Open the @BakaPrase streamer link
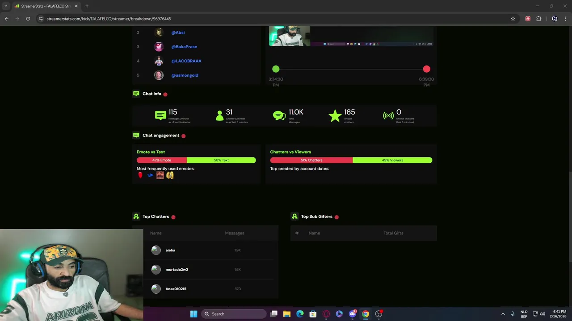Screen dimensions: 572x321 (184, 46)
